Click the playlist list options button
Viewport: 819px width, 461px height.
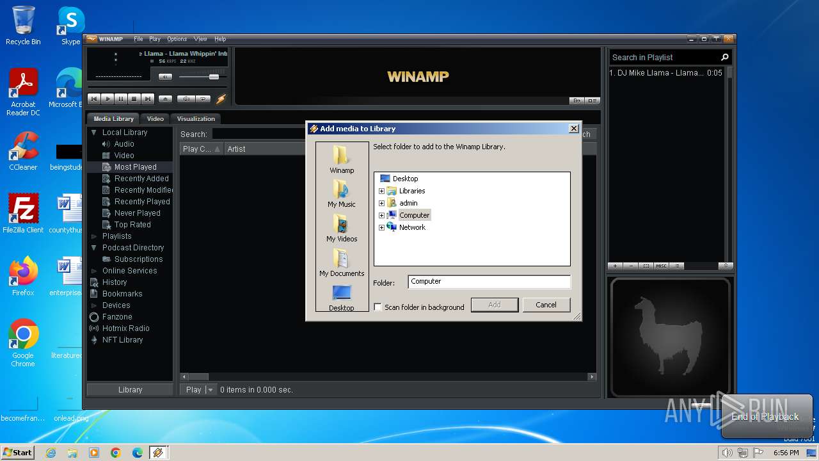[677, 266]
